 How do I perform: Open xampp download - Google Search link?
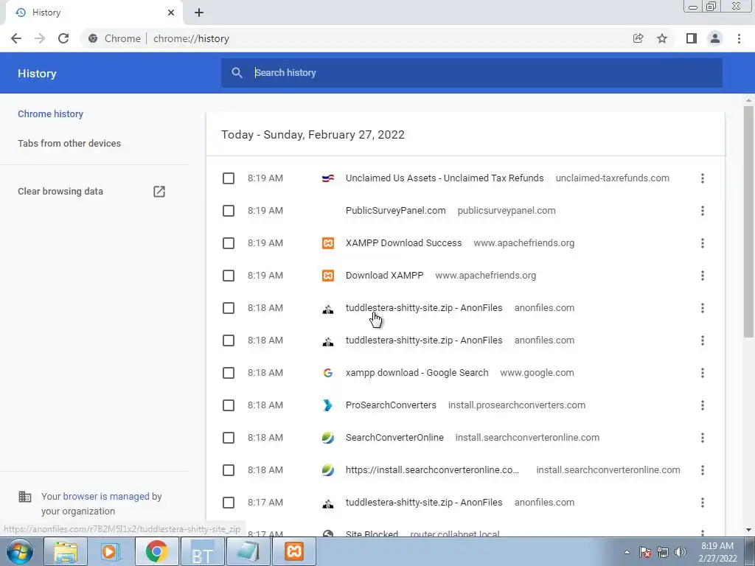(417, 373)
